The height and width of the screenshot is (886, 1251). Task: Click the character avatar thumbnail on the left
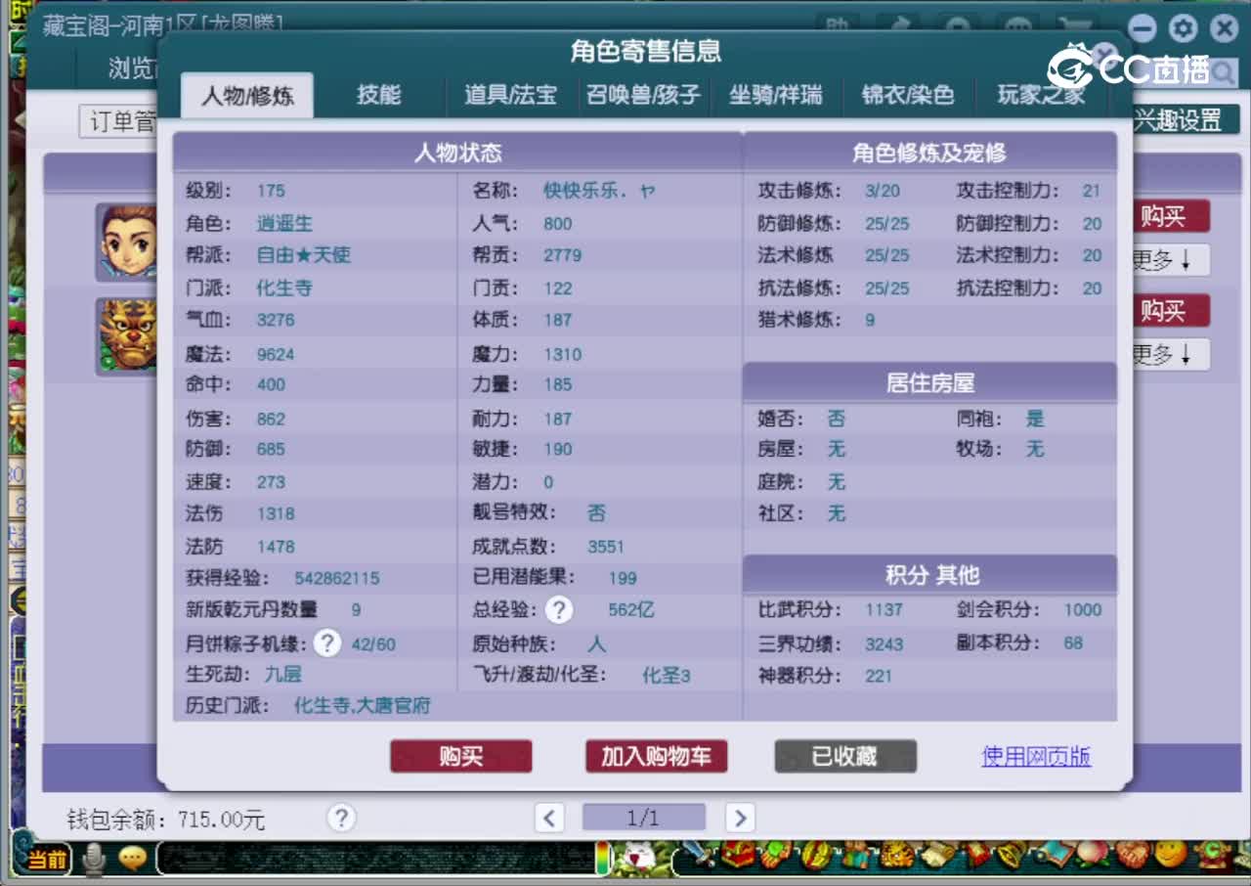(x=127, y=241)
